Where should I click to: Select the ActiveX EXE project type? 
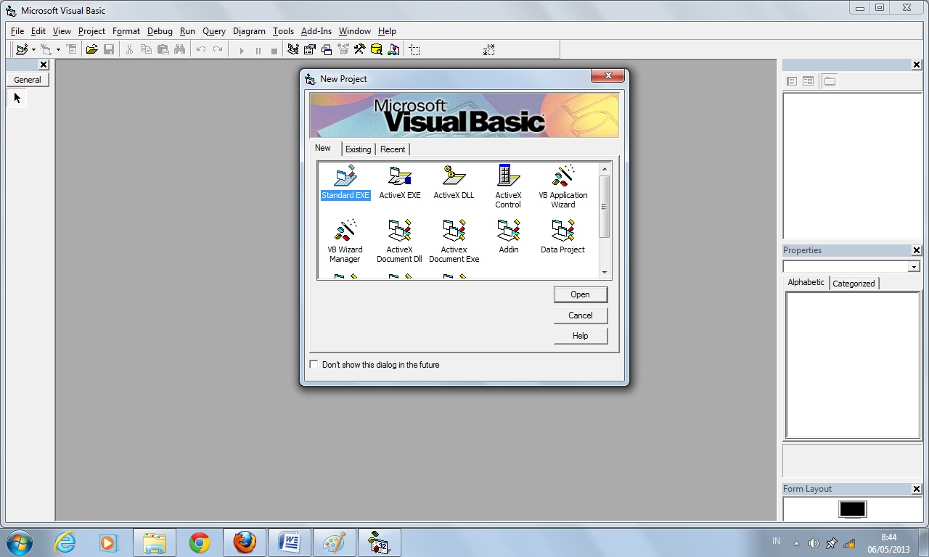[400, 183]
